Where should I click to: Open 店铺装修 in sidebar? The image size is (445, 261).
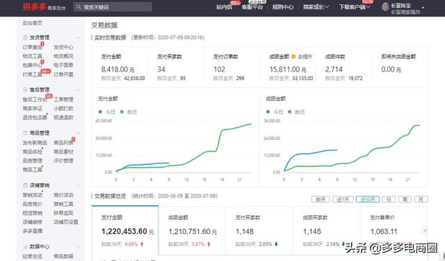[x=33, y=222]
